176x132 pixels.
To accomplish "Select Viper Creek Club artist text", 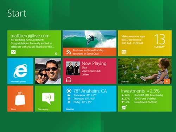I will tap(91, 71).
